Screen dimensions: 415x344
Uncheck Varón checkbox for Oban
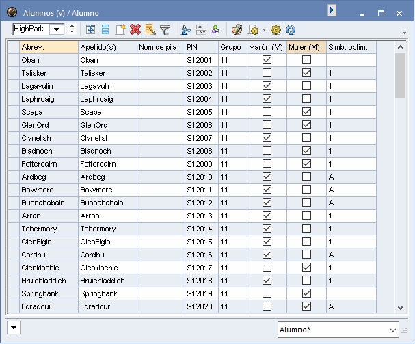(x=267, y=60)
